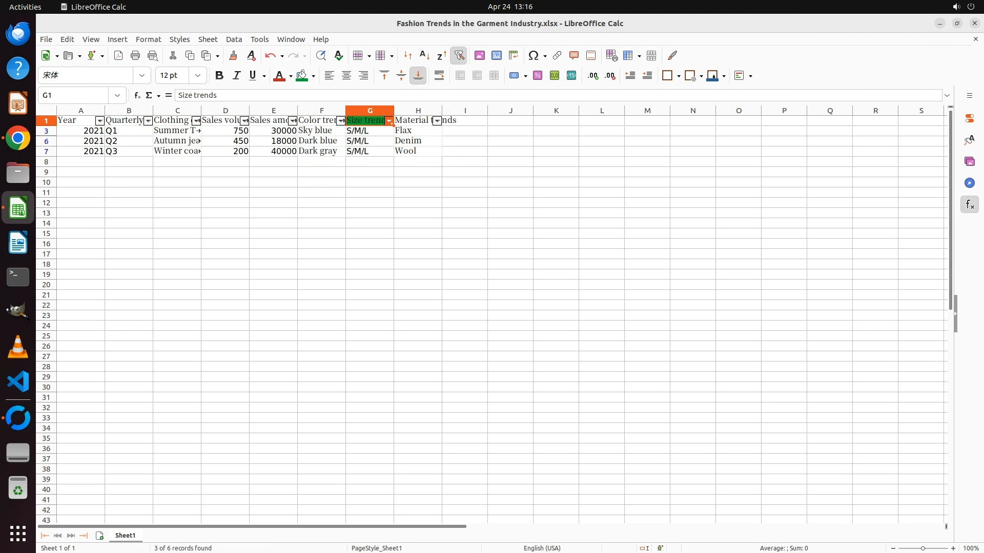Click the column G header
This screenshot has width=984, height=553.
[x=370, y=111]
